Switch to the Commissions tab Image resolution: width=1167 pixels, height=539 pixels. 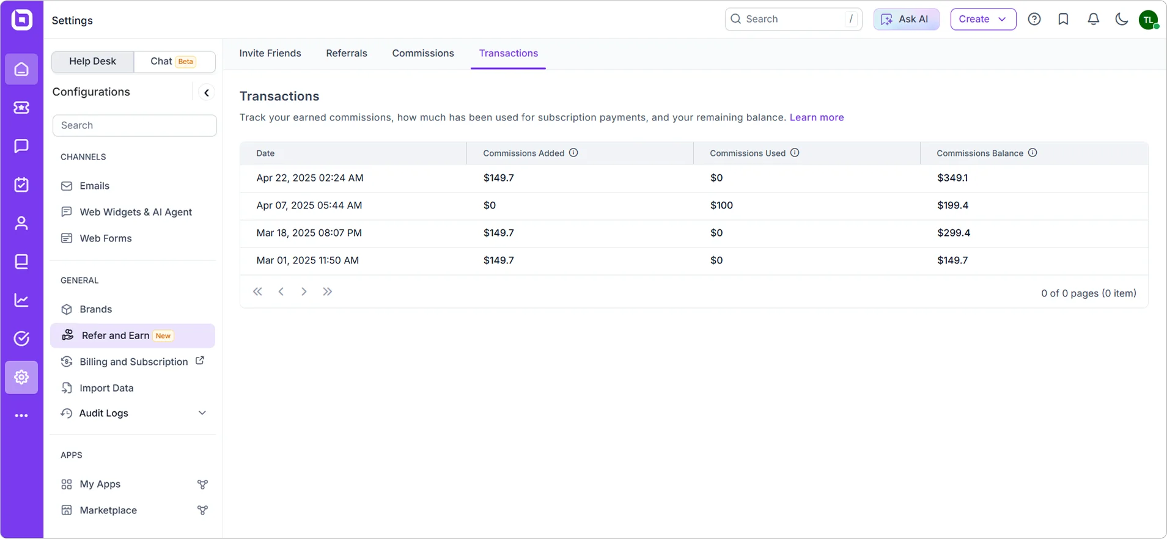tap(423, 53)
